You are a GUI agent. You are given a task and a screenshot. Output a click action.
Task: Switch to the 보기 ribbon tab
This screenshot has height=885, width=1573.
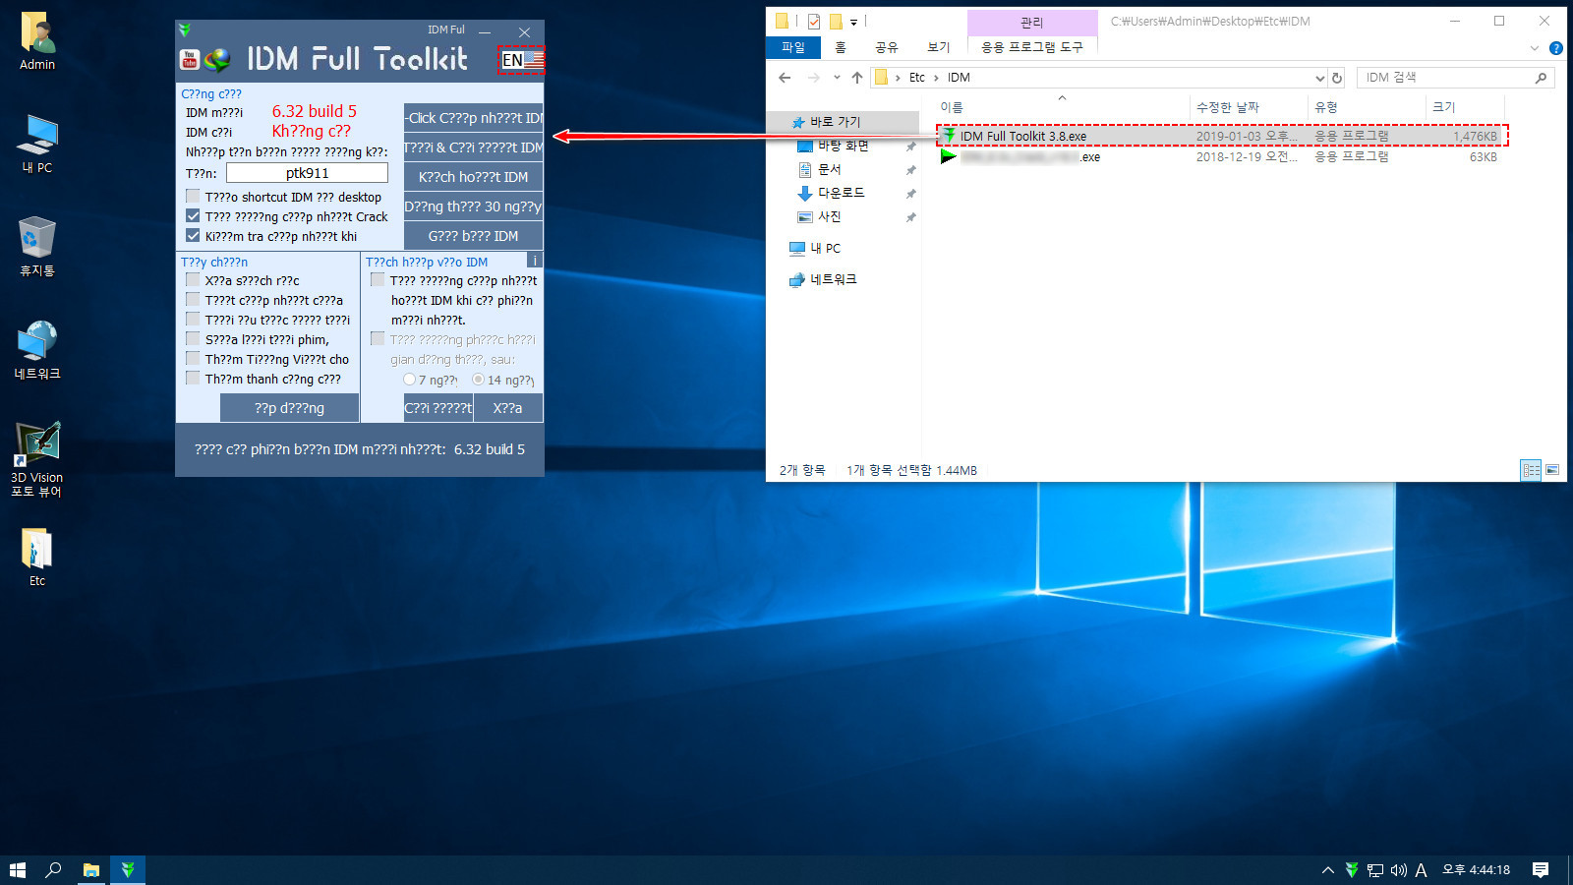tap(939, 47)
